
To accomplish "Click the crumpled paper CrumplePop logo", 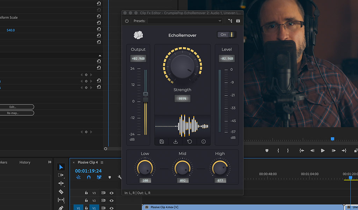I will tap(138, 35).
